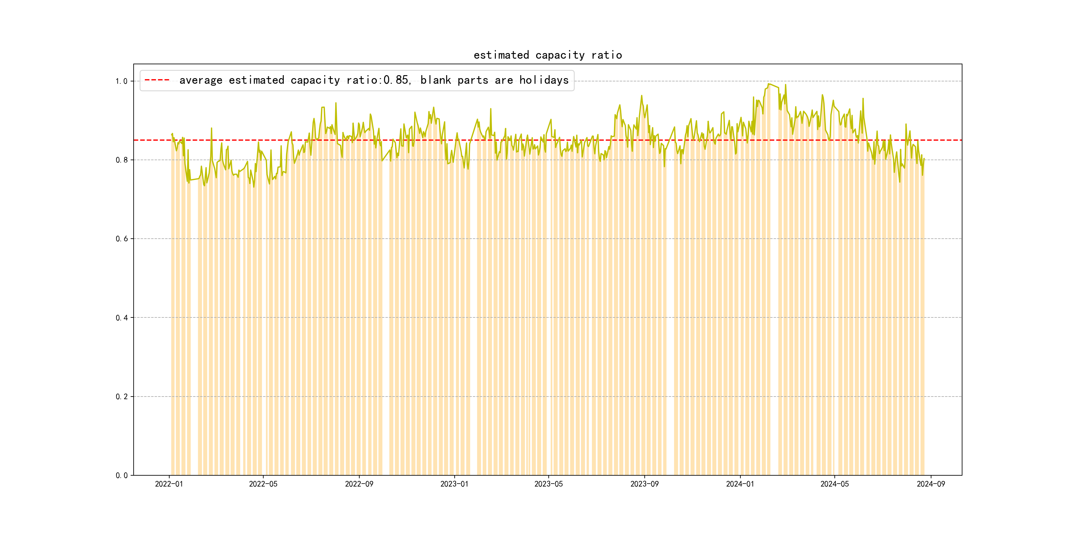
Task: Click the chart title 'estimated capacity ratio'
Action: (x=547, y=55)
